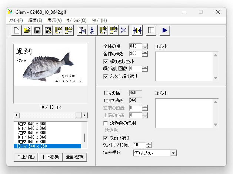Toggle 繰り返しセット checkbox
Viewport: 233px width, 174px height.
106,61
